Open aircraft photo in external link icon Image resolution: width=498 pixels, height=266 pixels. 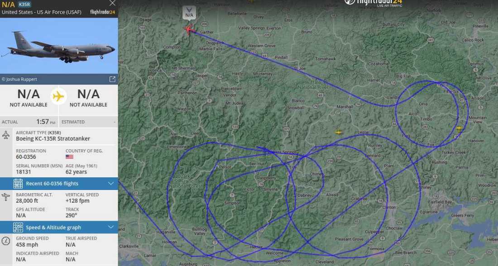point(112,79)
